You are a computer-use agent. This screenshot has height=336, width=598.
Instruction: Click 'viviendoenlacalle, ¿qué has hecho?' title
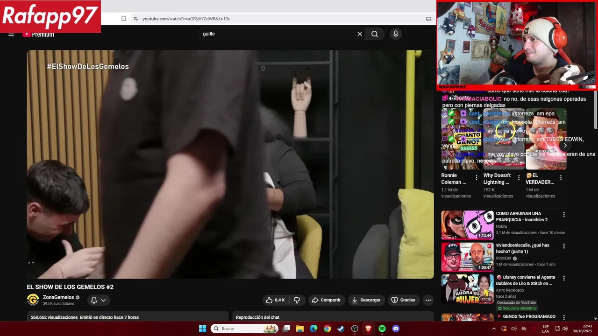click(522, 248)
